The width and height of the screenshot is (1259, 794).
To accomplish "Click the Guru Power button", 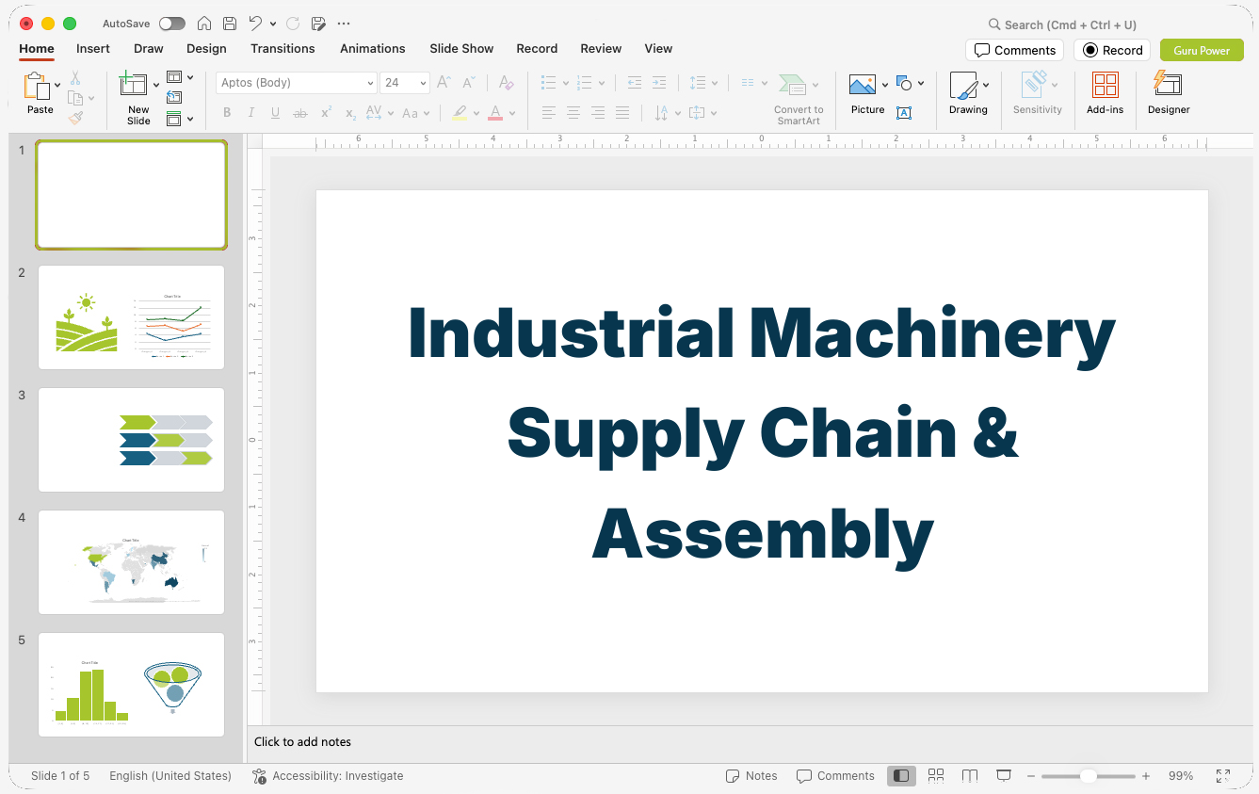I will pyautogui.click(x=1202, y=51).
